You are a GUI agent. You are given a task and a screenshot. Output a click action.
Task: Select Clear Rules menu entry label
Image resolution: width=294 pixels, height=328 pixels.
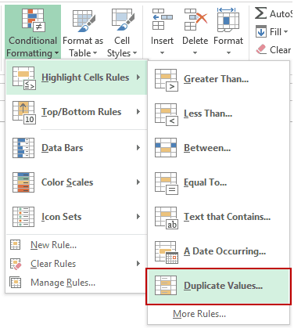[53, 264]
